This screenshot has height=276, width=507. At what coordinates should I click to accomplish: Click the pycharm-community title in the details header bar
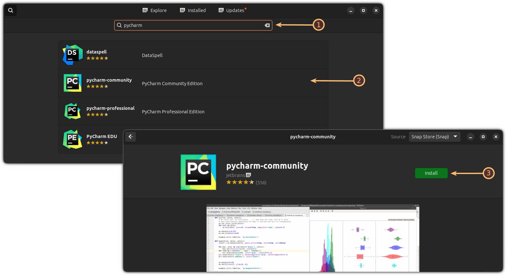tap(313, 137)
